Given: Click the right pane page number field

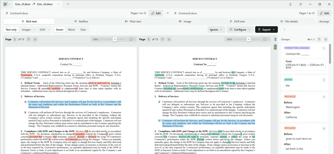Looking at the screenshot, I should click(x=149, y=39).
